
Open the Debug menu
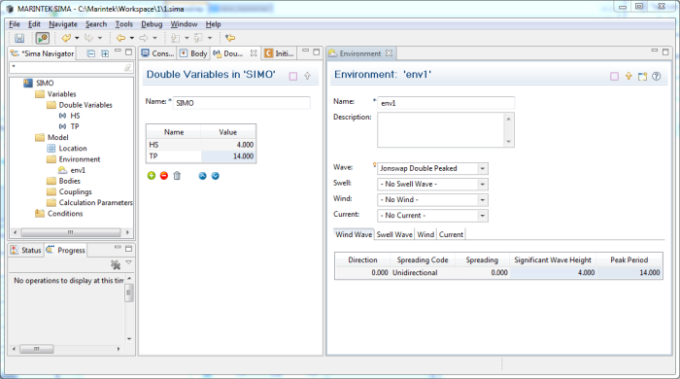click(x=152, y=24)
